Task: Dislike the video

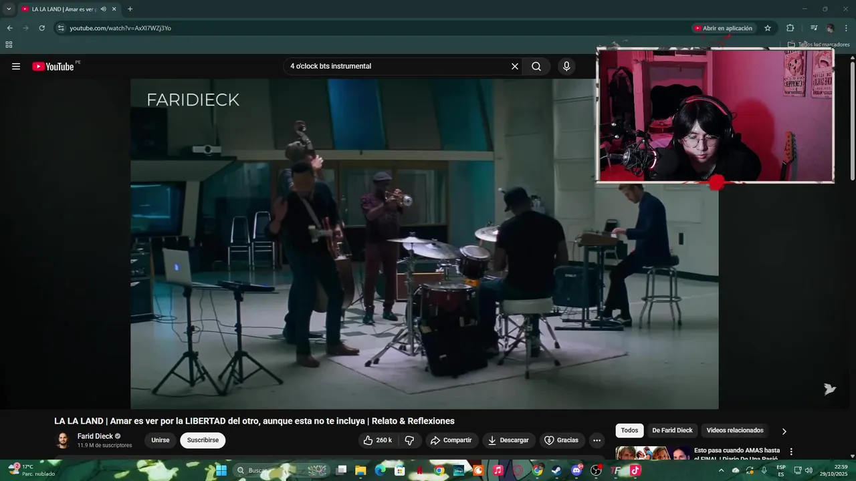Action: point(410,440)
